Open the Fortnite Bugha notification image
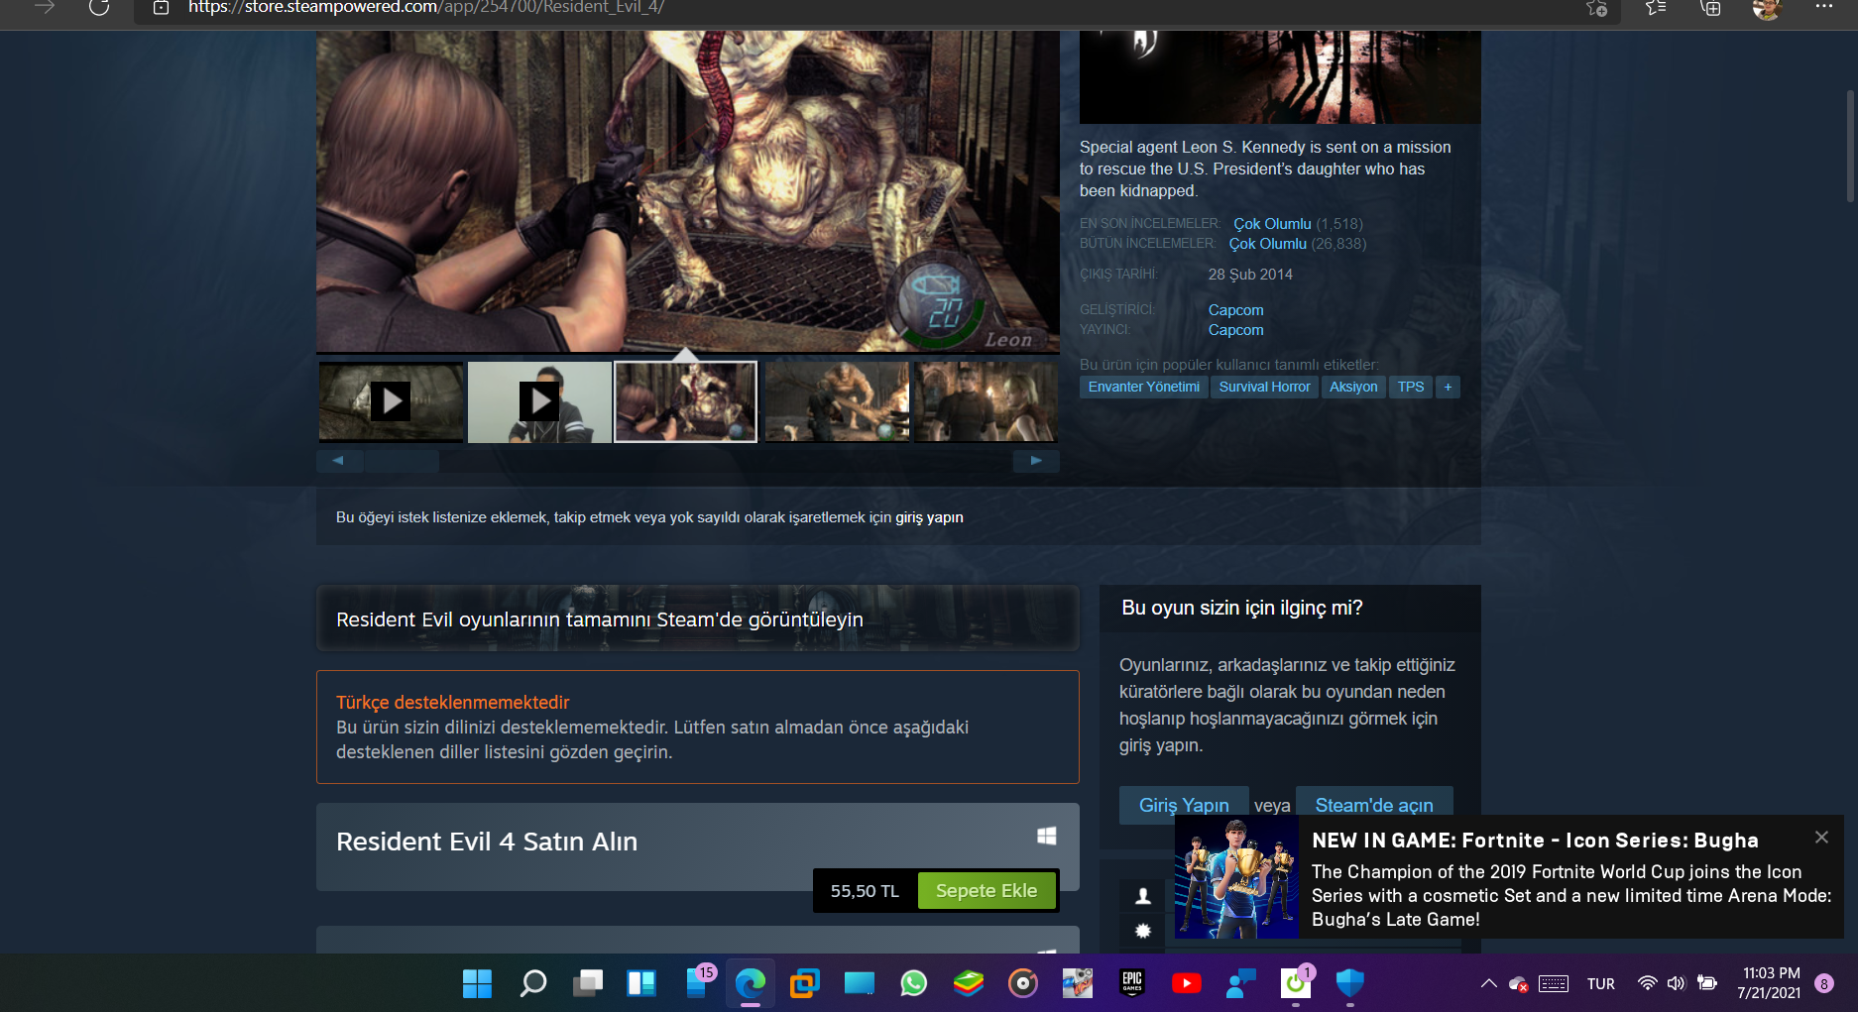The image size is (1858, 1012). pyautogui.click(x=1236, y=877)
